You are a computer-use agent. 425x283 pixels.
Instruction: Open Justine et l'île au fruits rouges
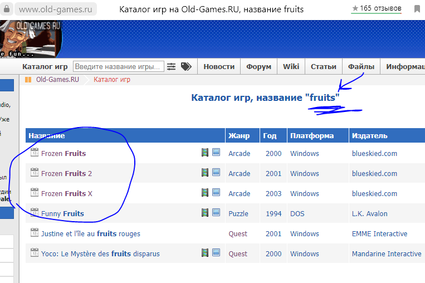click(91, 233)
